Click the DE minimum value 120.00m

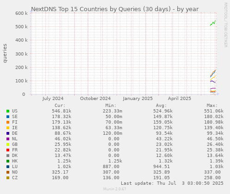[112, 133]
